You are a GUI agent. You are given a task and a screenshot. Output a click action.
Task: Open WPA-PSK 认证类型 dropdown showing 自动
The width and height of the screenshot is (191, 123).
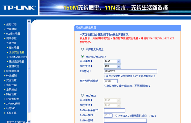pyautogui.click(x=112, y=61)
